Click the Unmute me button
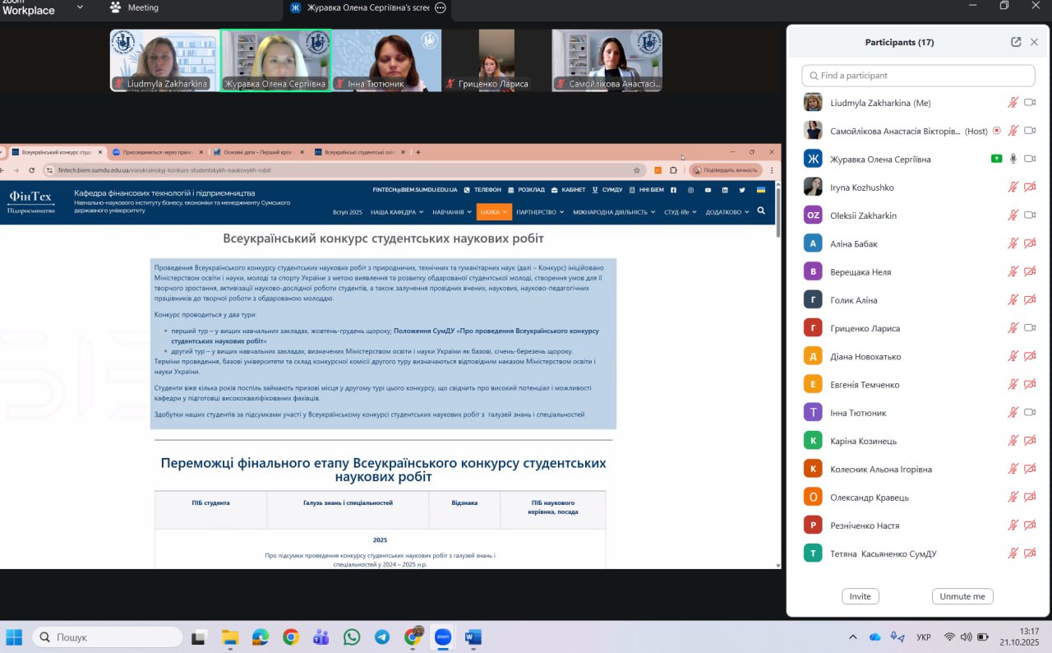 pyautogui.click(x=962, y=596)
